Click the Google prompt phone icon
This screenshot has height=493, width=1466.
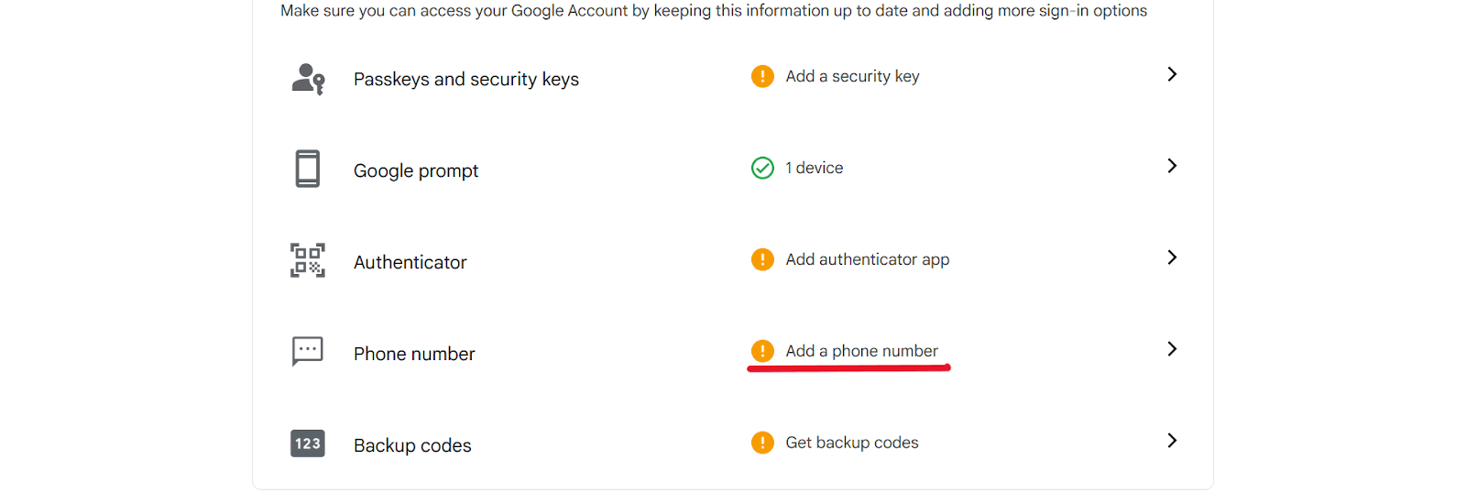pos(308,169)
